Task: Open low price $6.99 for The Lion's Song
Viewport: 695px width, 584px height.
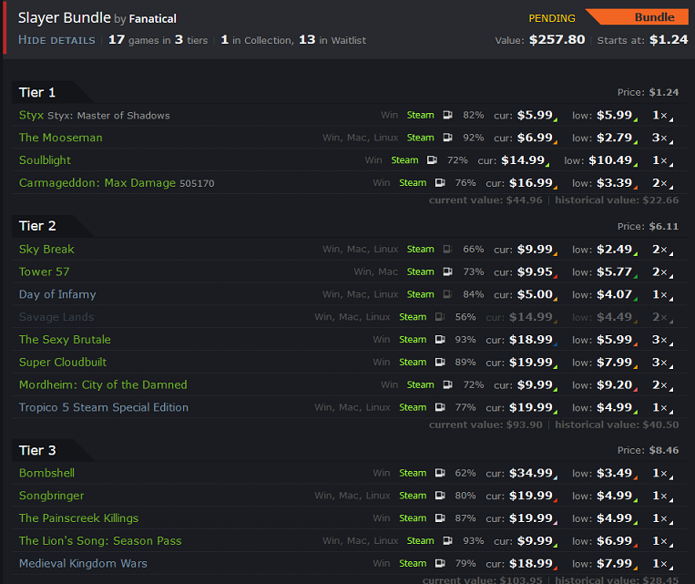Action: tap(617, 541)
